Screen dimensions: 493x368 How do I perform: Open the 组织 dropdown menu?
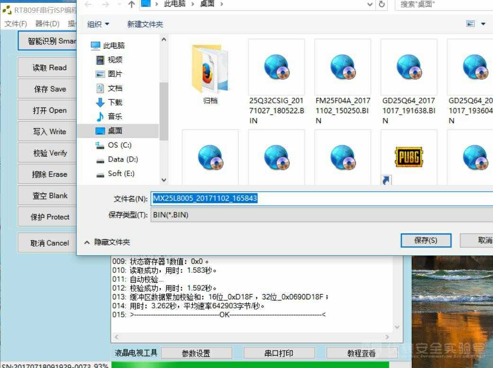pos(98,24)
